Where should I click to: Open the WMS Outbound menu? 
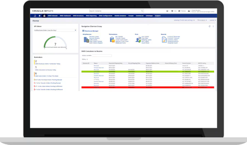coord(65,16)
